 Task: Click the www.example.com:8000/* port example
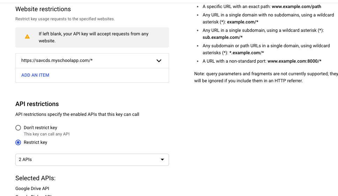pyautogui.click(x=294, y=61)
